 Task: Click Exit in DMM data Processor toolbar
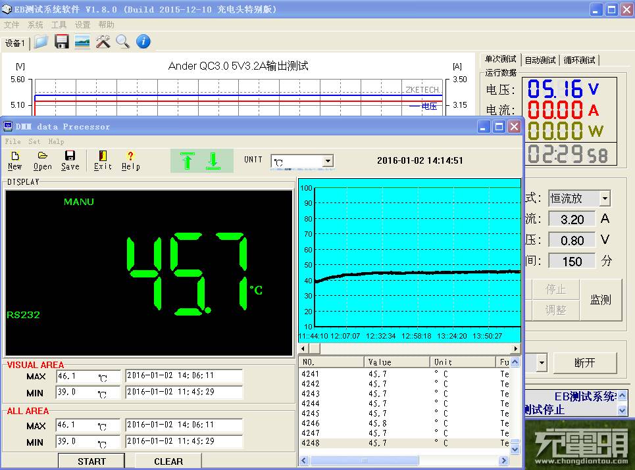[x=103, y=160]
